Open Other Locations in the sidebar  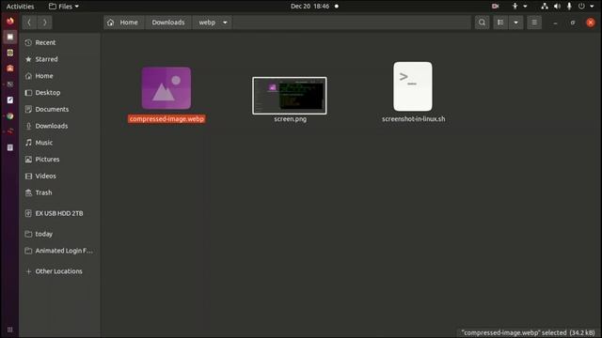60,271
